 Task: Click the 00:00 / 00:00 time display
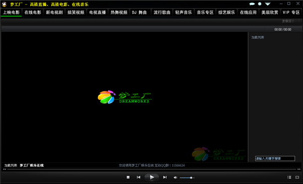pos(283,29)
